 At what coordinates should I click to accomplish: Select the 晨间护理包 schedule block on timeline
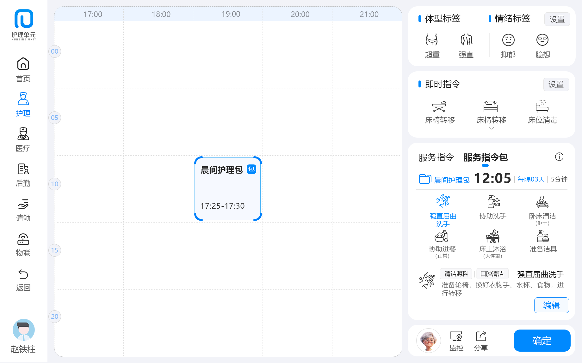(x=228, y=188)
